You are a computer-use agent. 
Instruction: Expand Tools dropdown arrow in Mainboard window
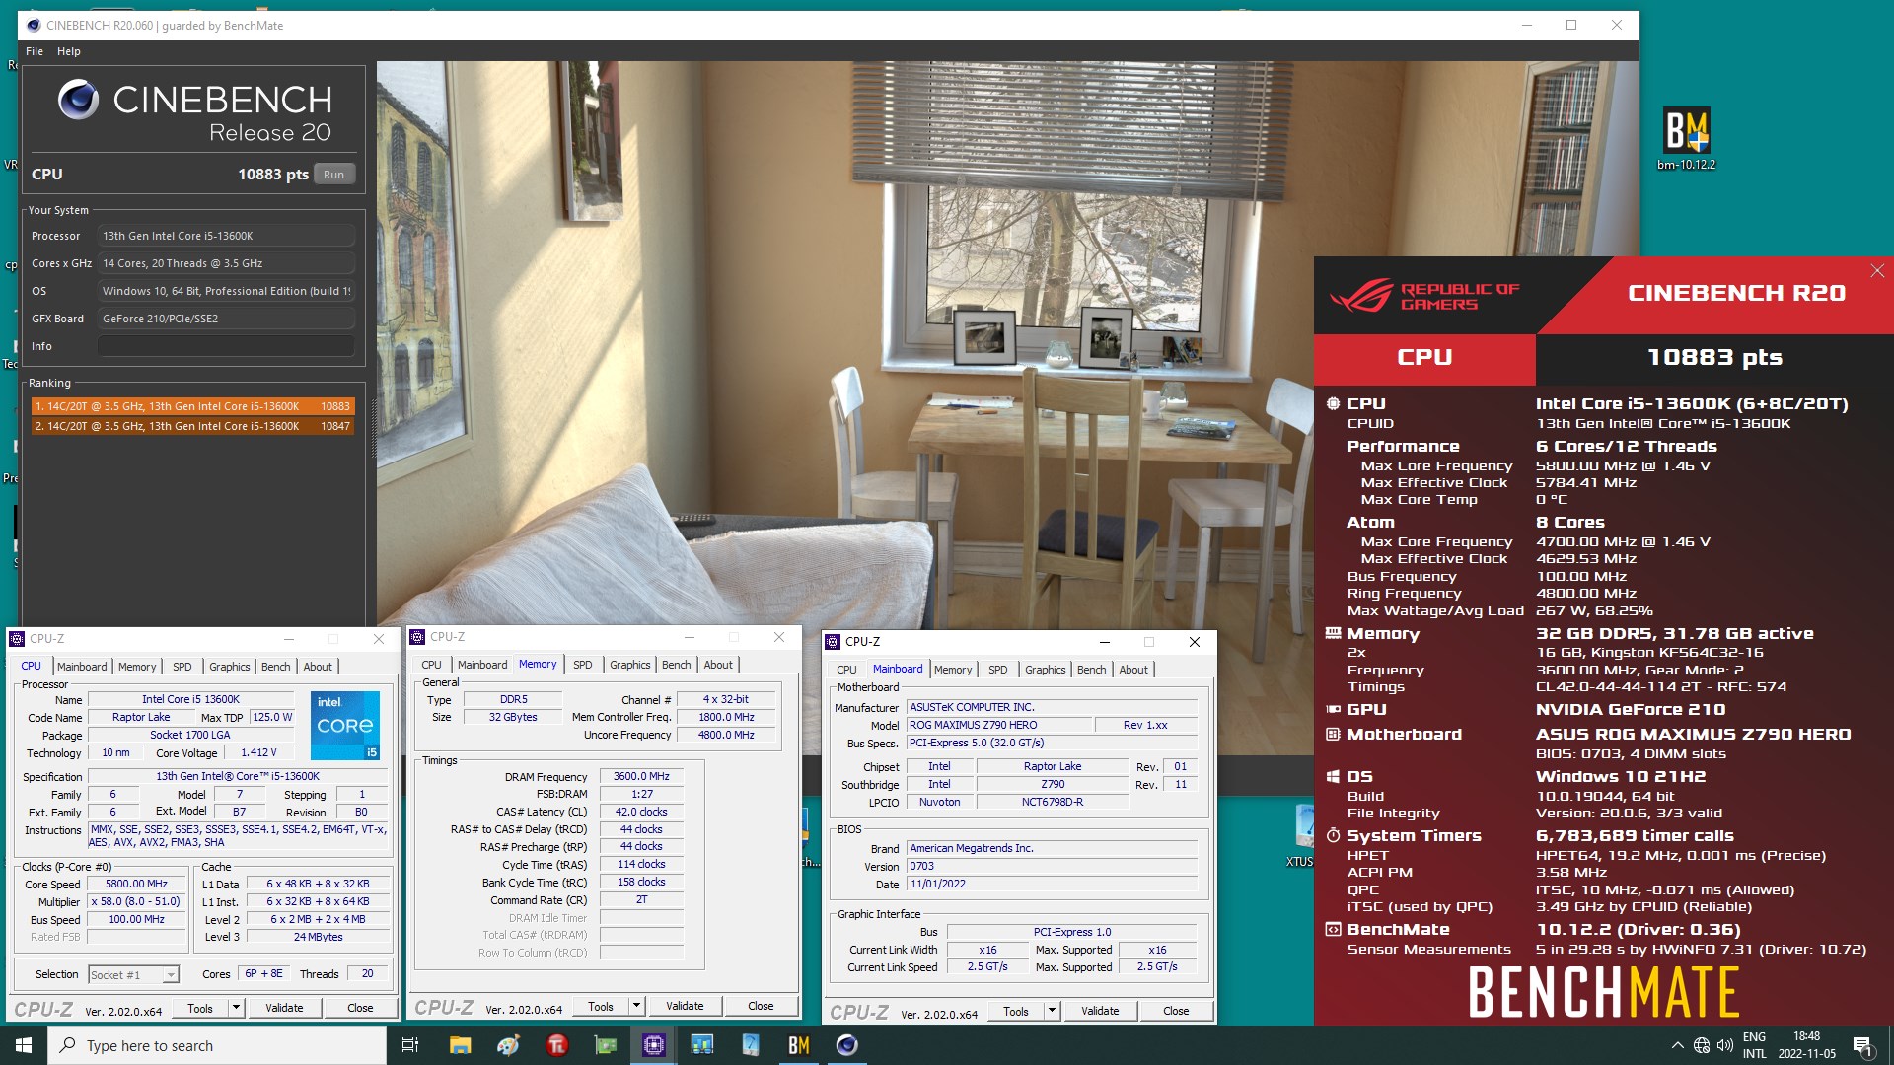click(1052, 1011)
